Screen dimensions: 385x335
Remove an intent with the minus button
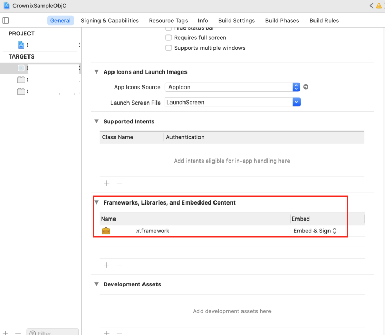point(119,183)
